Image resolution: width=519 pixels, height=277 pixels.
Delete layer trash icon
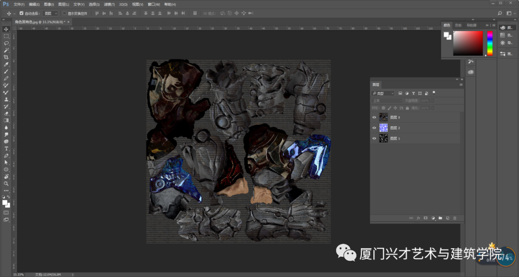click(x=455, y=218)
